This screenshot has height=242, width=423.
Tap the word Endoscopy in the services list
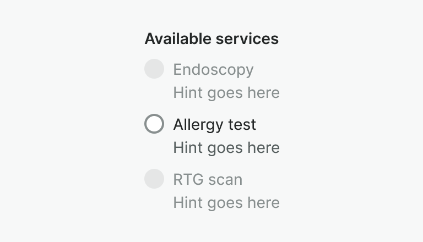[213, 69]
